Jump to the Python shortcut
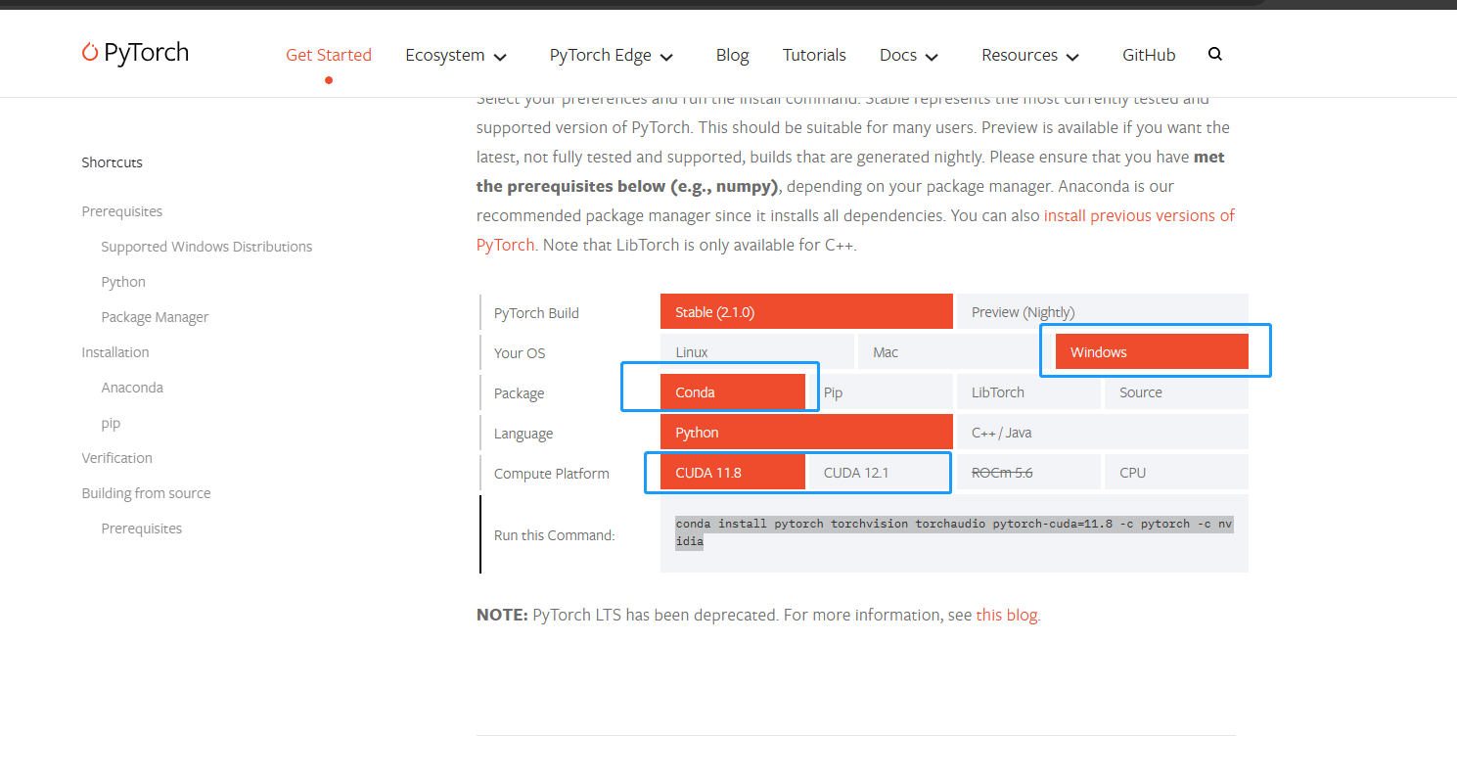Image resolution: width=1457 pixels, height=781 pixels. (123, 282)
